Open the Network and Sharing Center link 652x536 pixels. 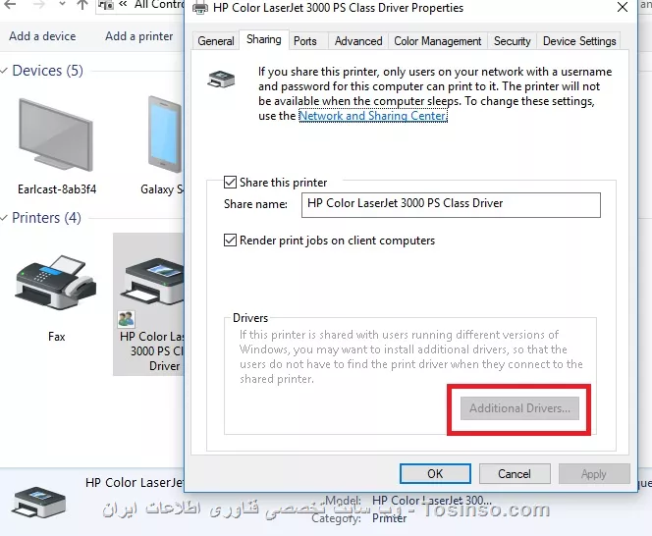coord(372,116)
